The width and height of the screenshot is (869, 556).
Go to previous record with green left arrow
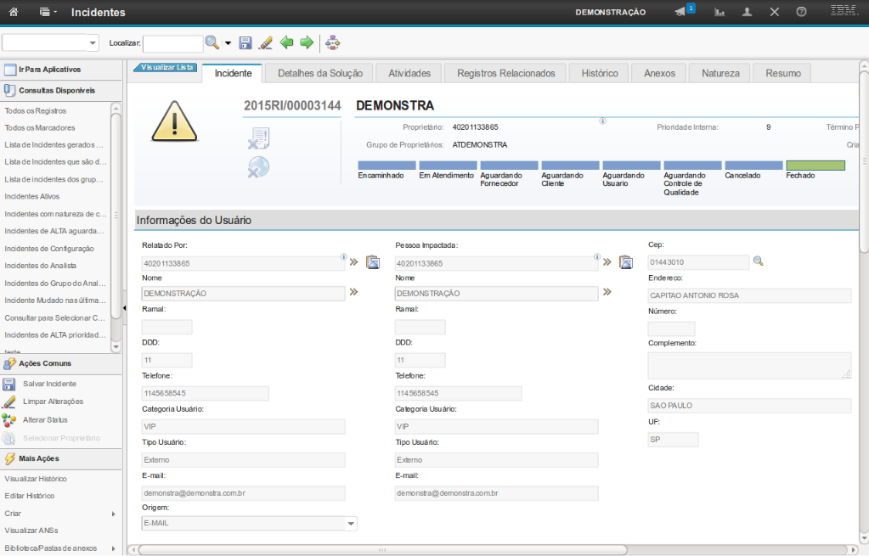(287, 42)
